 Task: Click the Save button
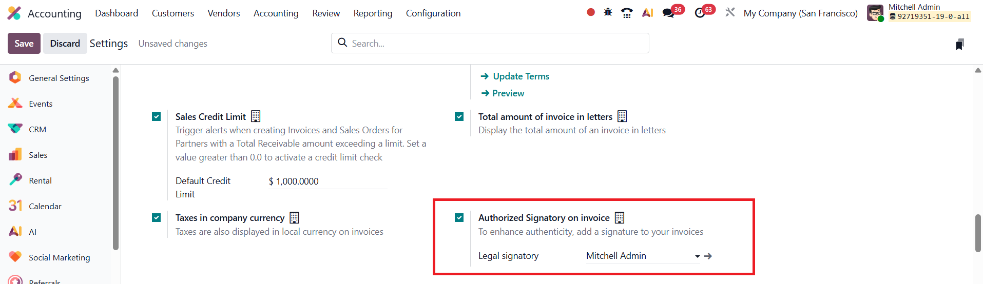click(x=24, y=44)
